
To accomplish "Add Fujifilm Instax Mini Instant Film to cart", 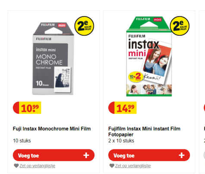I will point(149,155).
